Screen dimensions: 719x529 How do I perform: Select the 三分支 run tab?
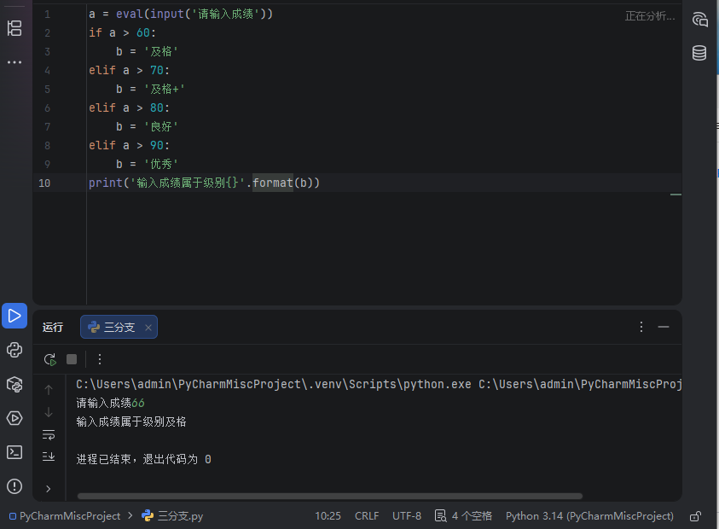119,327
